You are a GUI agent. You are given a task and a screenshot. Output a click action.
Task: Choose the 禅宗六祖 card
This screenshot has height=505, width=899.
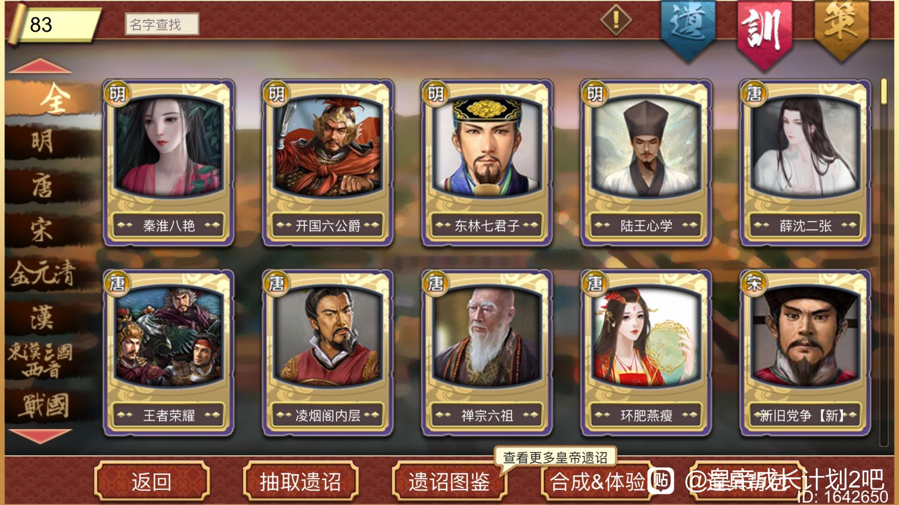[x=487, y=353]
